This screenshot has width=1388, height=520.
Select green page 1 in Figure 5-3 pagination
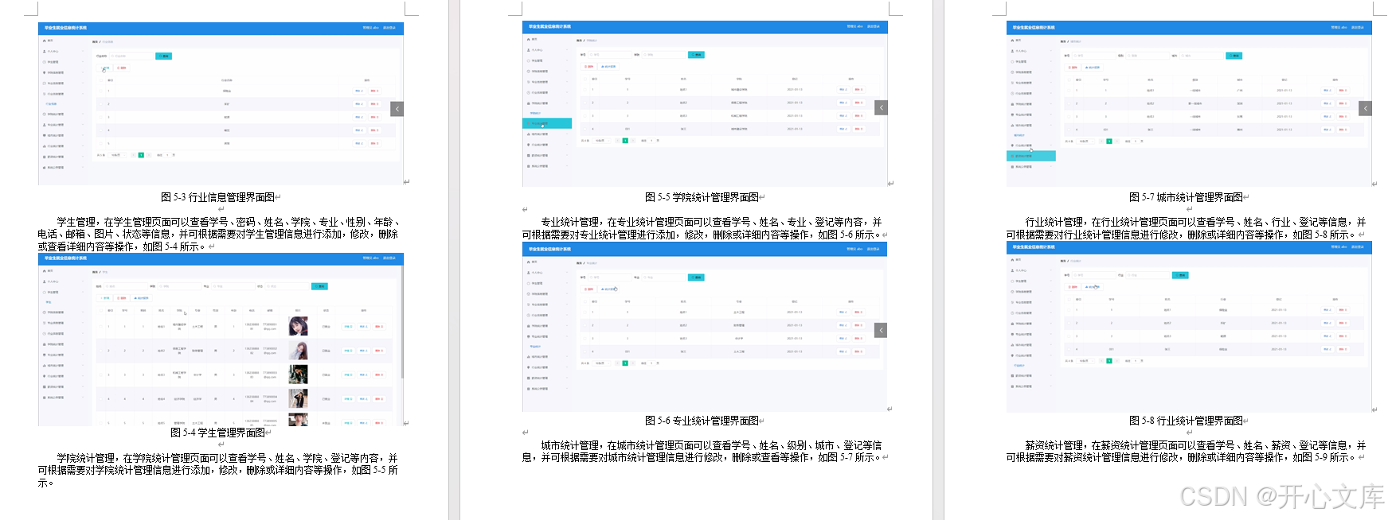point(141,155)
